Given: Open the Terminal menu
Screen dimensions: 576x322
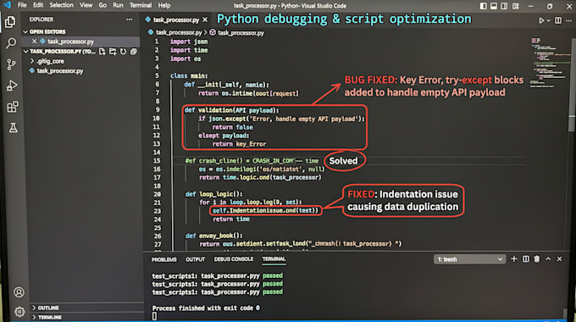Looking at the screenshot, I should click(x=141, y=5).
